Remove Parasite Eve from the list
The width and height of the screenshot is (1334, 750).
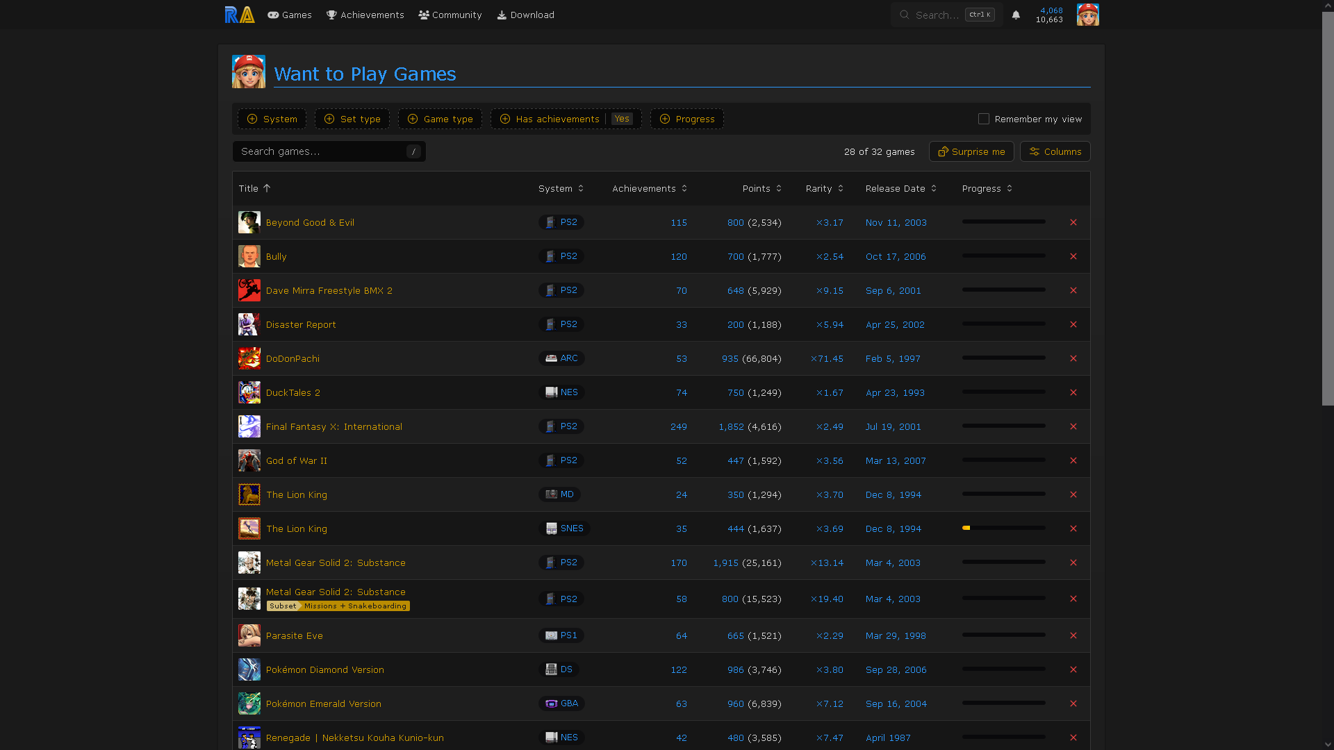[x=1073, y=635]
